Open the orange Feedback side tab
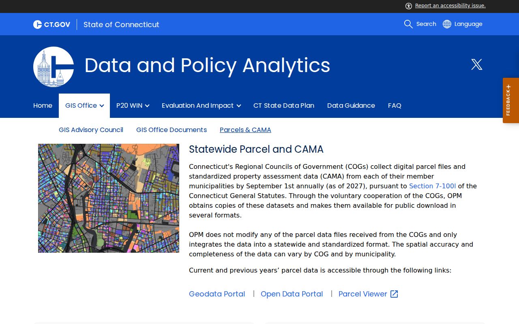This screenshot has width=519, height=324. coord(511,100)
